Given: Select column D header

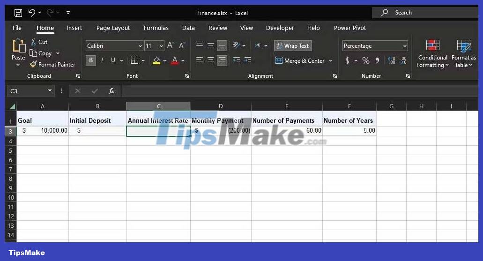Looking at the screenshot, I should tap(221, 106).
